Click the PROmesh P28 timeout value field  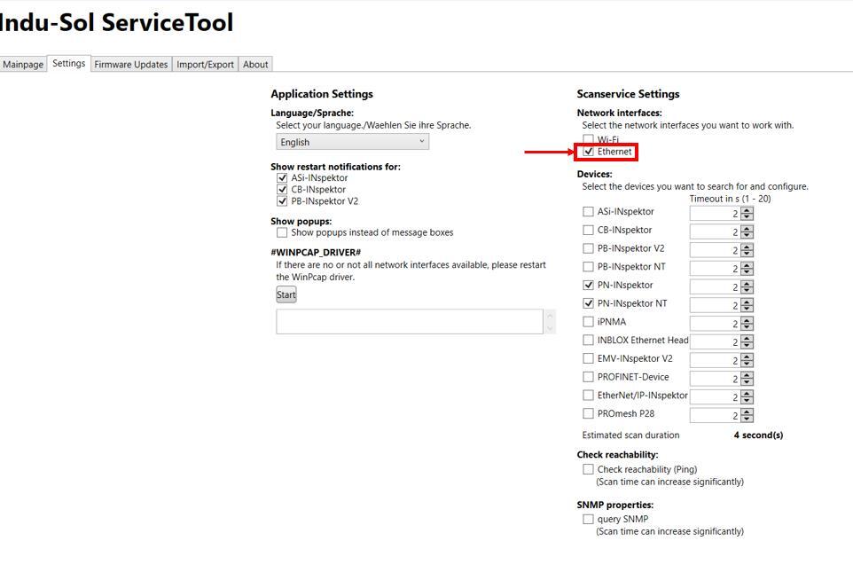coord(716,416)
